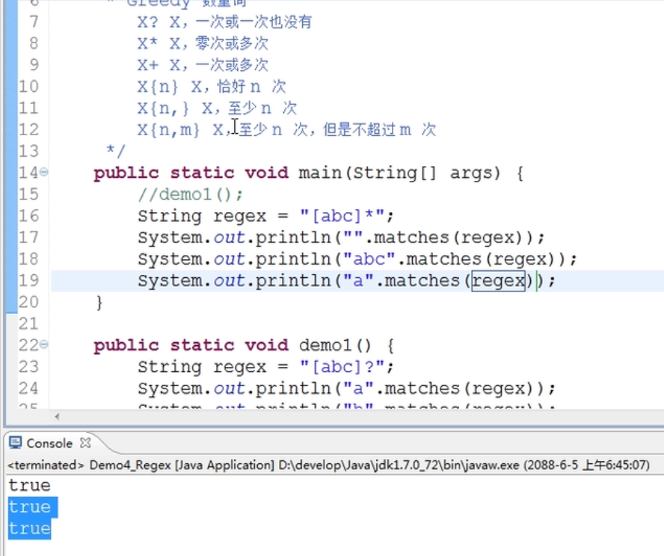Switch to the Console tab
Viewport: 664px width, 556px height.
[x=49, y=443]
